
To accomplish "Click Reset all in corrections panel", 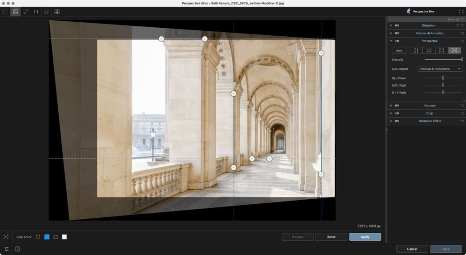I will (x=456, y=19).
